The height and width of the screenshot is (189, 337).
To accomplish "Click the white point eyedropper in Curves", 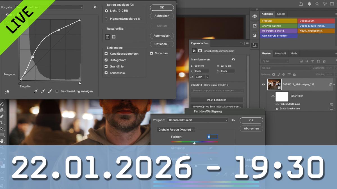I will [x=50, y=91].
